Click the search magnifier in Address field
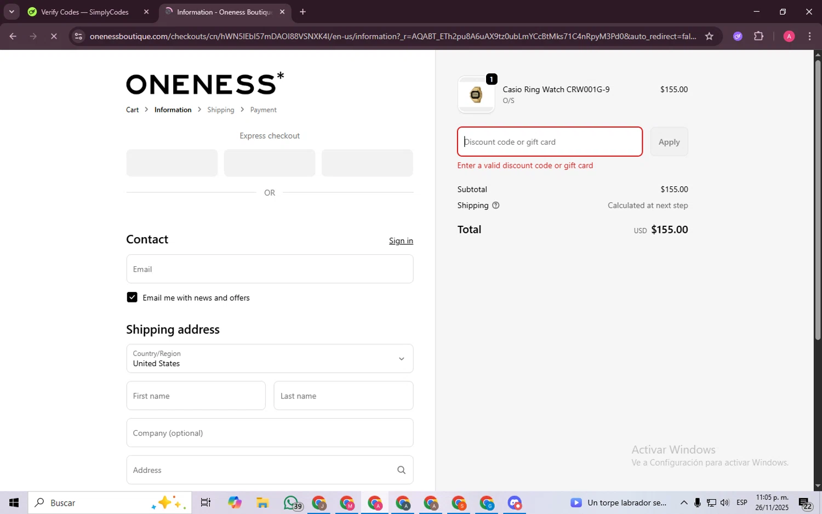 (x=401, y=470)
